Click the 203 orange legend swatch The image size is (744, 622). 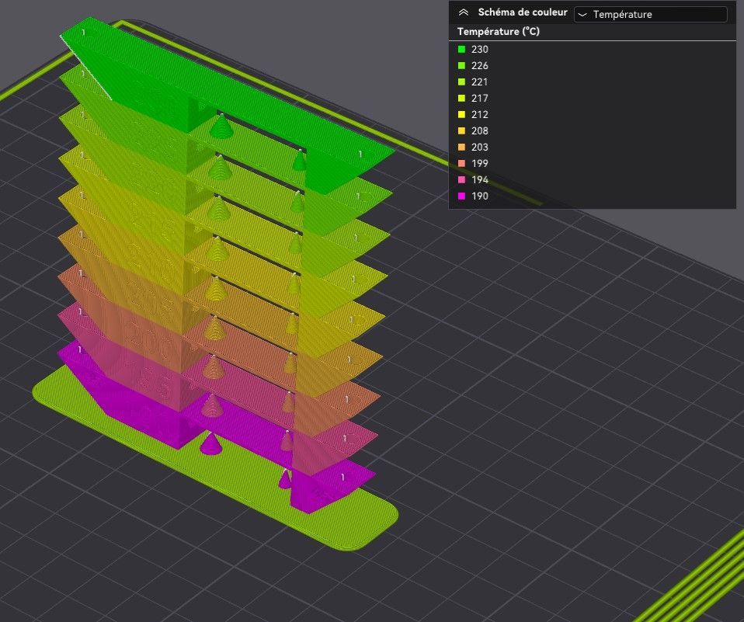[462, 148]
